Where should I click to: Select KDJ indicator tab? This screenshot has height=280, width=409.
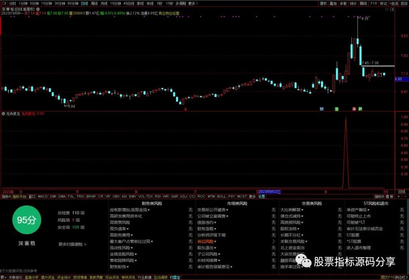click(184, 197)
